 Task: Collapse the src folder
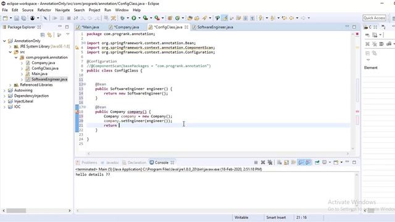(x=10, y=52)
